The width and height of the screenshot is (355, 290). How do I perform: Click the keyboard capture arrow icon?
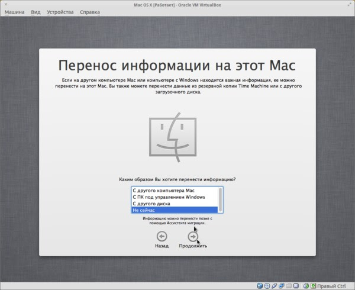point(313,286)
